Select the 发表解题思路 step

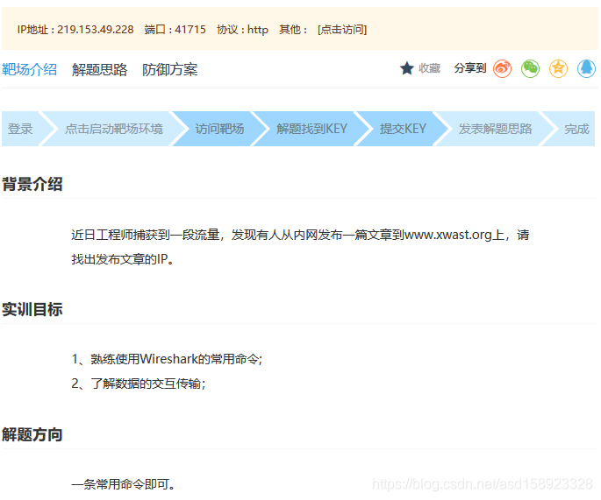coord(495,129)
